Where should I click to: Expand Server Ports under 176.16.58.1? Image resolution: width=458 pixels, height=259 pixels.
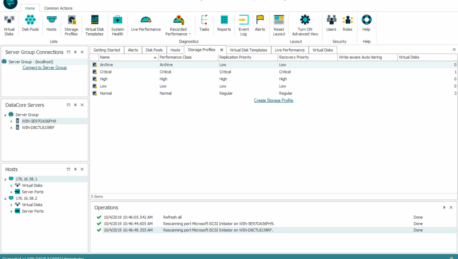[x=11, y=192]
